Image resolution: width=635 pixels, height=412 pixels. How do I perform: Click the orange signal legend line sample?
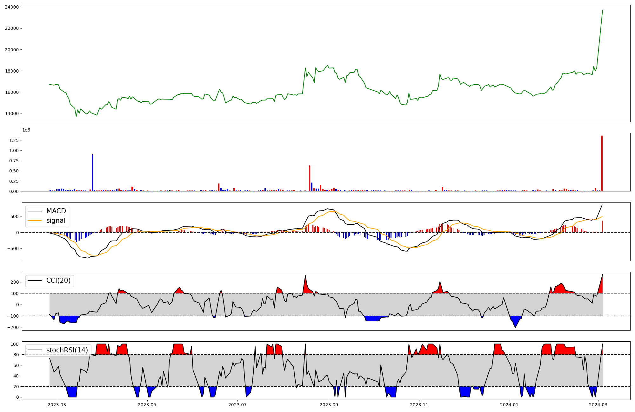(x=35, y=221)
